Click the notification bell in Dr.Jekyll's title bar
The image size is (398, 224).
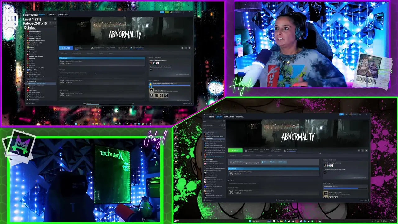[x=346, y=114]
